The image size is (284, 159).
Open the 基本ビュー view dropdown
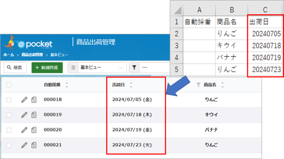(x=102, y=68)
